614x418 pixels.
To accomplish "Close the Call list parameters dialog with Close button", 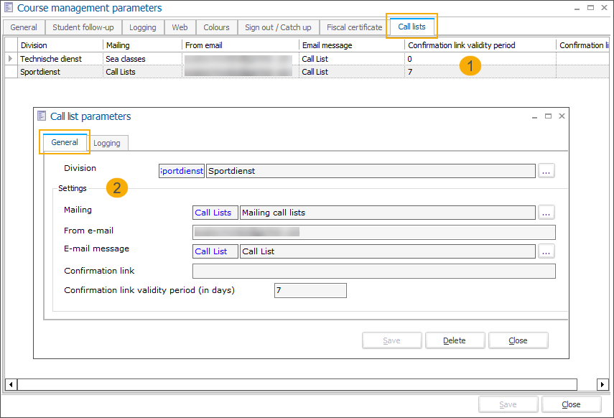I will click(x=518, y=340).
